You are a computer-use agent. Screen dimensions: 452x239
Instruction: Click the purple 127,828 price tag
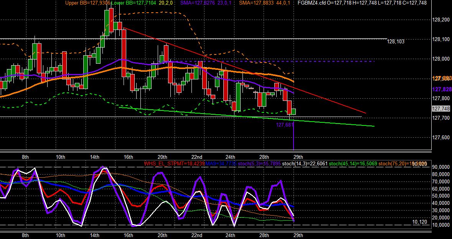pos(442,89)
